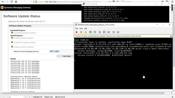Click the Suspend (pause) VM icon
Screen dimensions: 175x98
(81, 32)
